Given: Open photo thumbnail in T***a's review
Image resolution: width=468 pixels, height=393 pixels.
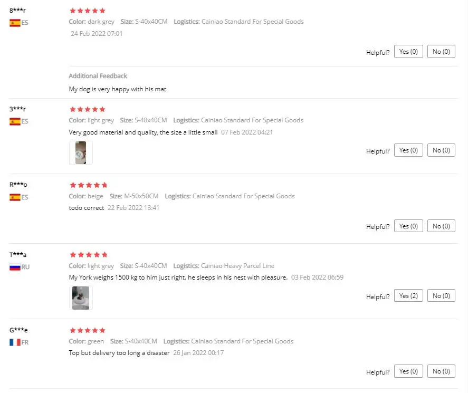Looking at the screenshot, I should tap(81, 298).
